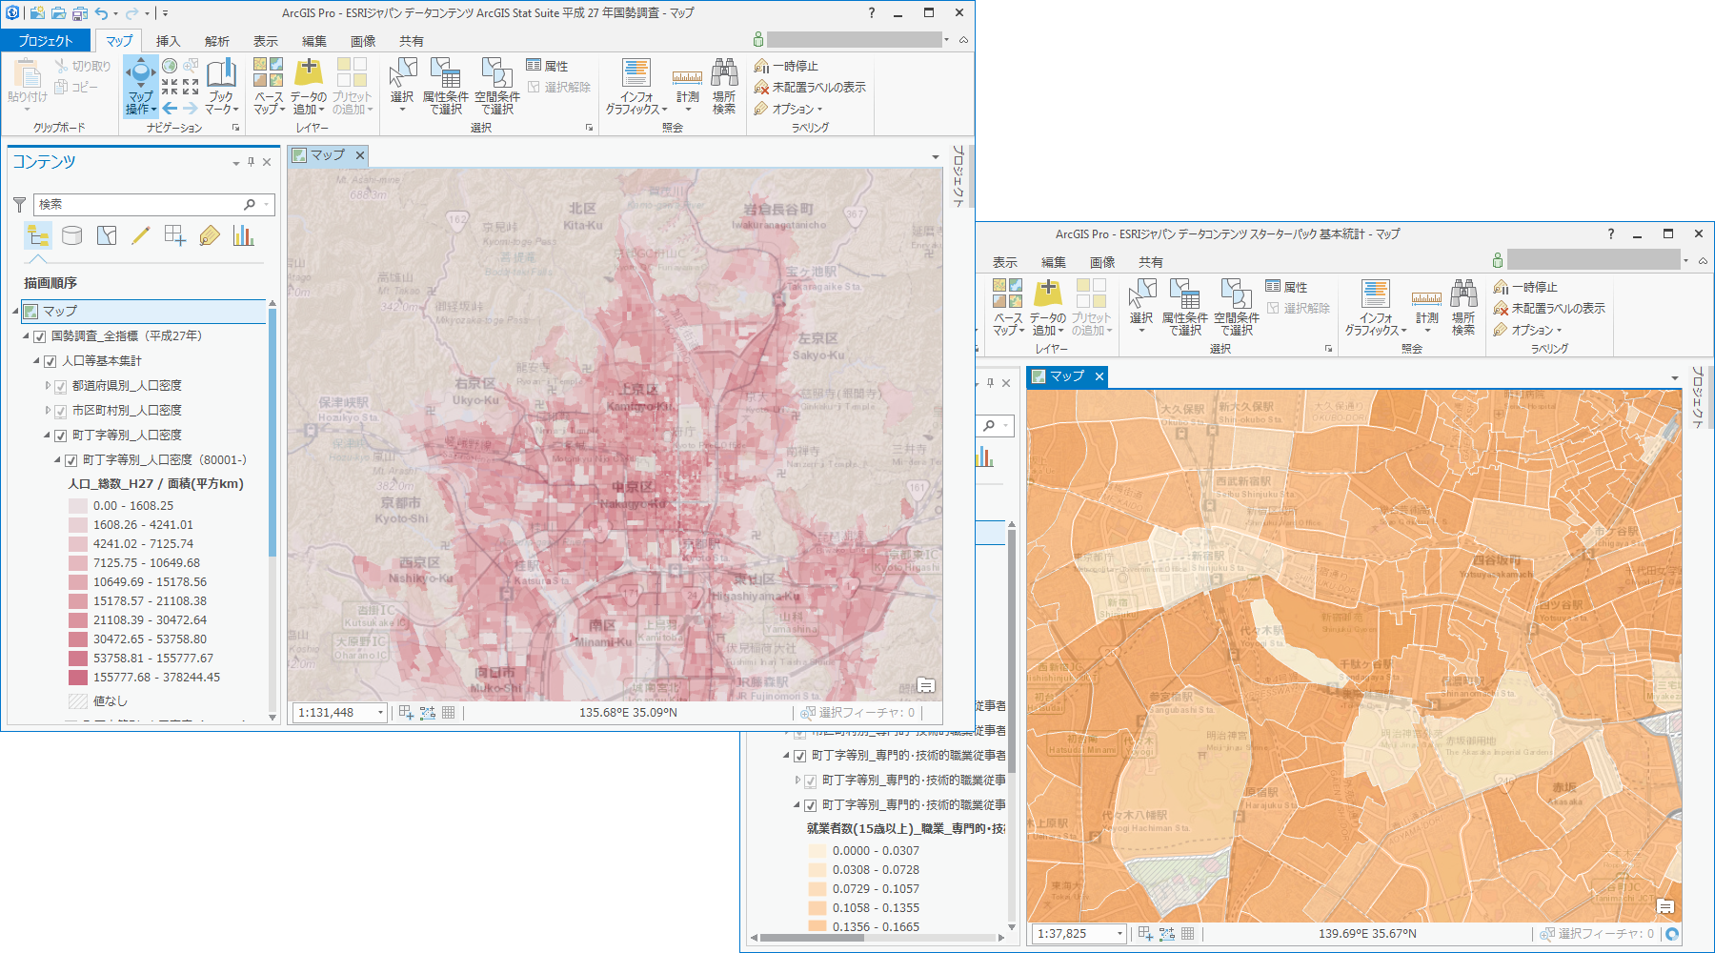Toggle 市区町村別_人口密度 layer checkbox
Viewport: 1715px width, 953px height.
(x=61, y=411)
